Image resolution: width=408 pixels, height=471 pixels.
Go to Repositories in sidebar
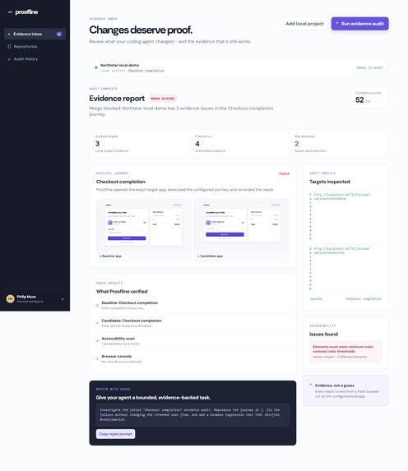point(35,47)
